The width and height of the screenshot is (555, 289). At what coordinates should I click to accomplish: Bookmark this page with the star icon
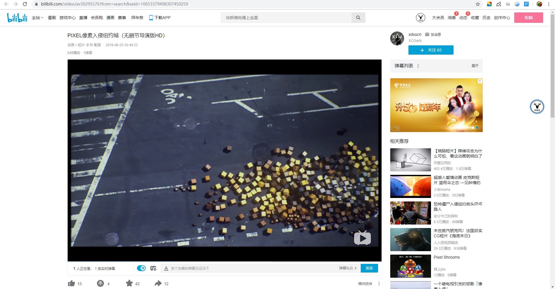478,4
